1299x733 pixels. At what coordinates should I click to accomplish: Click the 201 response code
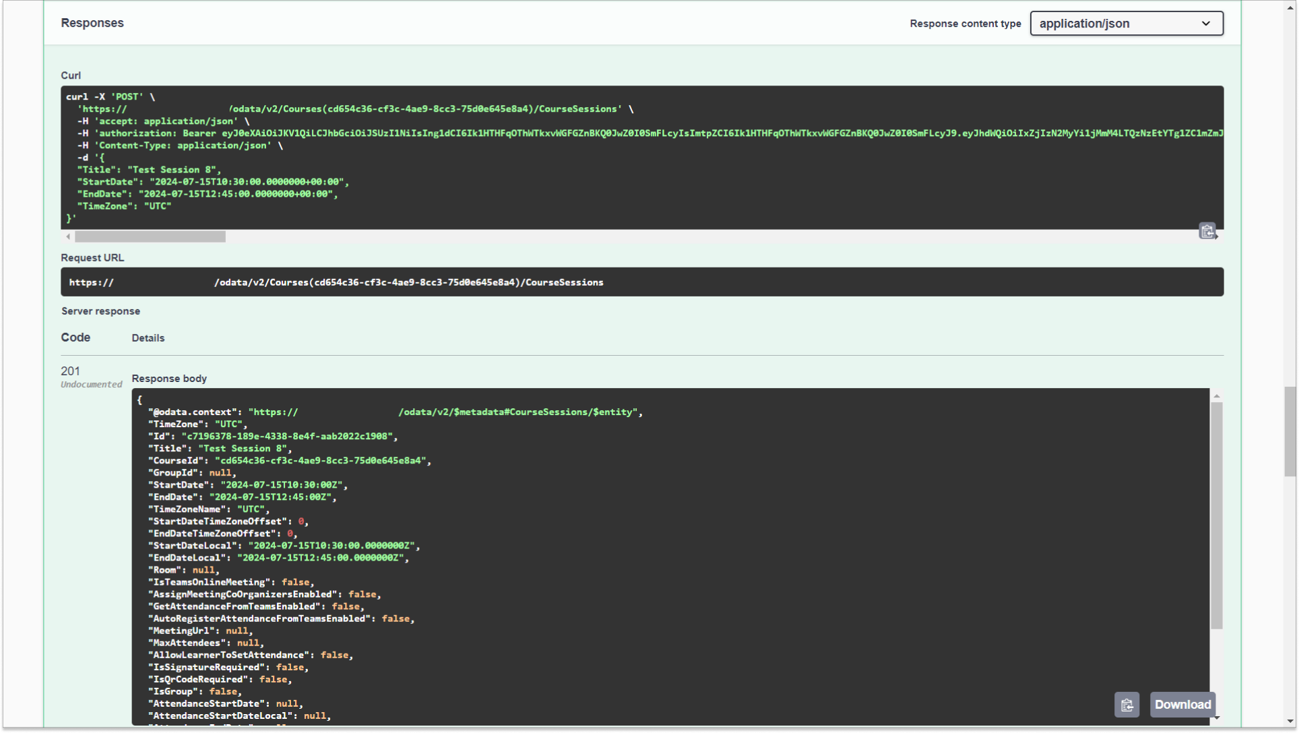pos(70,371)
